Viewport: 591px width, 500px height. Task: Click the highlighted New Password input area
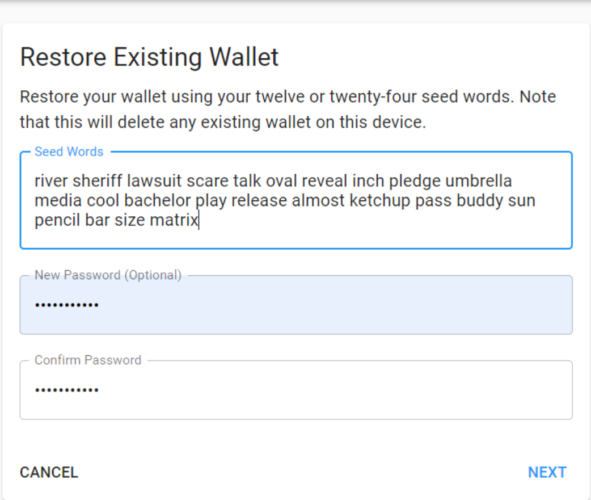(x=295, y=305)
